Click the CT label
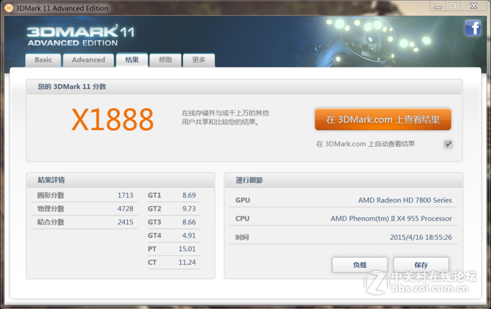 pos(152,262)
